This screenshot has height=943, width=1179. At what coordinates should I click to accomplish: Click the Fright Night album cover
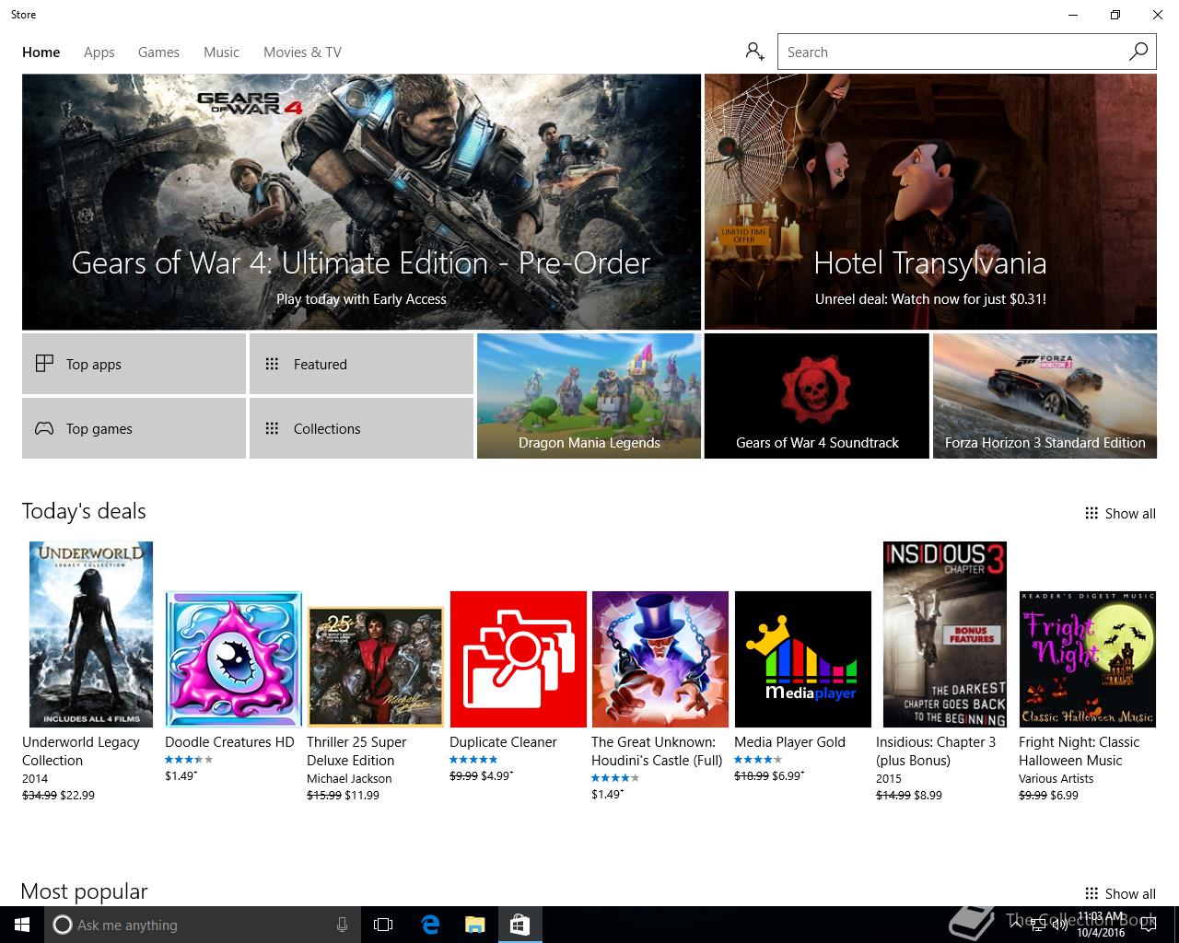click(x=1088, y=659)
